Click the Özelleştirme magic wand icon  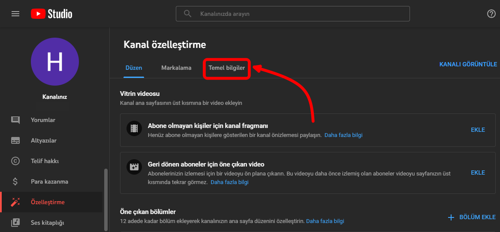click(15, 202)
